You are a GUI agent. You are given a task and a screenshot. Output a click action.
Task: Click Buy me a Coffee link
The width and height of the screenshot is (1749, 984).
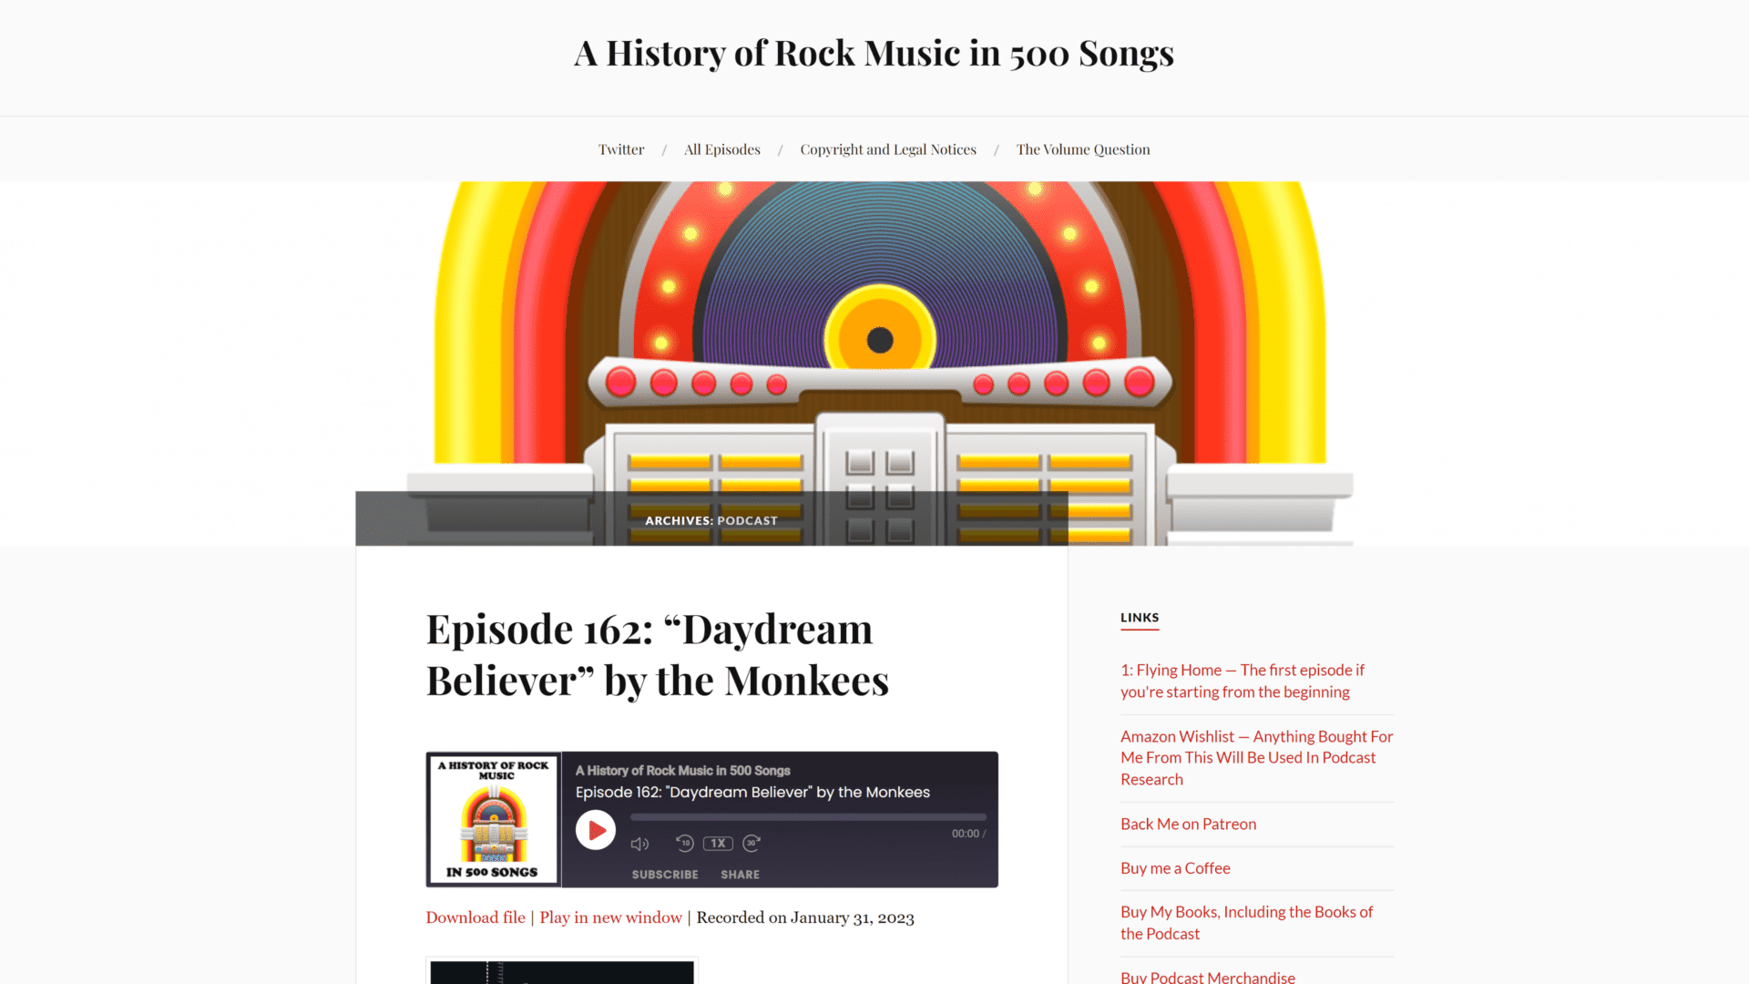point(1176,866)
